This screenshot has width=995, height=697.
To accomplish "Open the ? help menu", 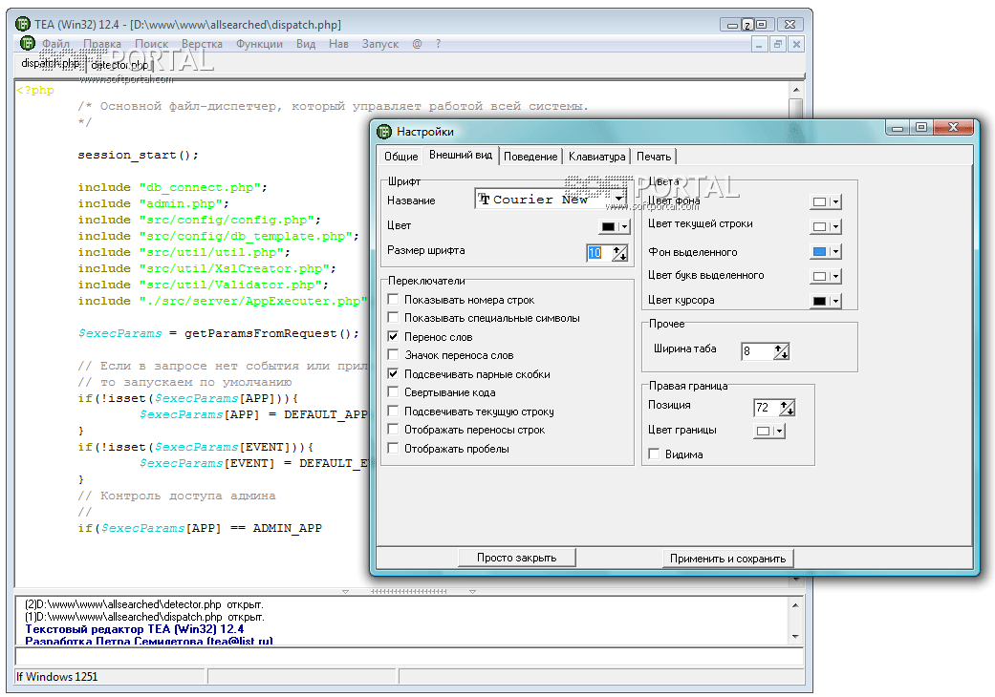I will coord(438,44).
